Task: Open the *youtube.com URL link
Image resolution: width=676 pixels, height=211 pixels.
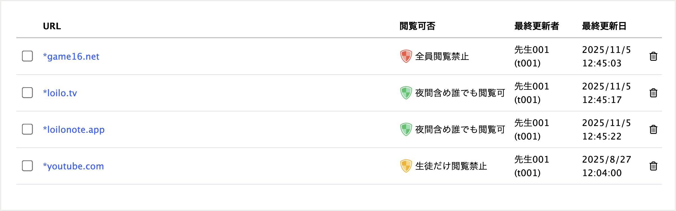Action: coord(73,166)
